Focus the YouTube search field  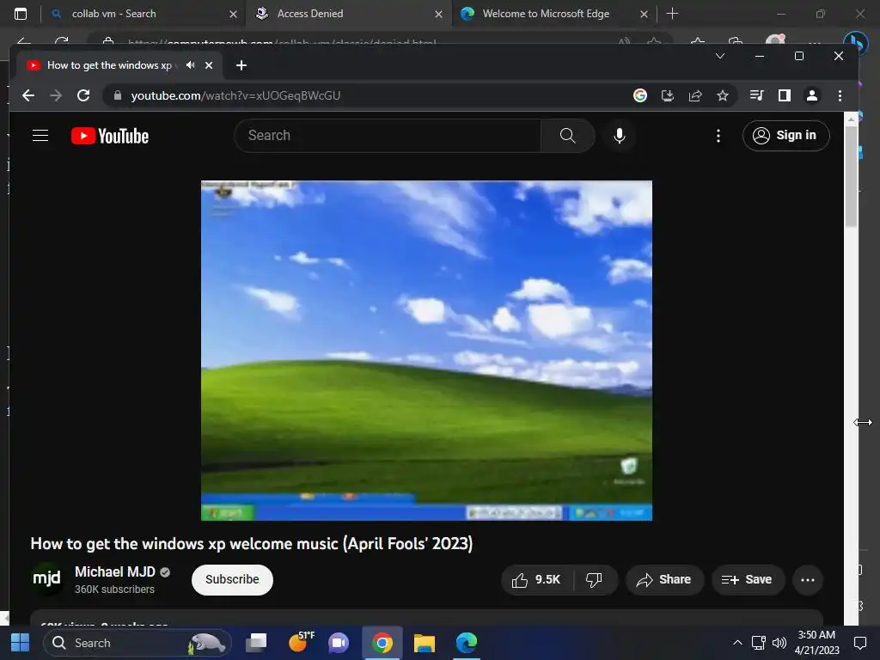[x=388, y=135]
